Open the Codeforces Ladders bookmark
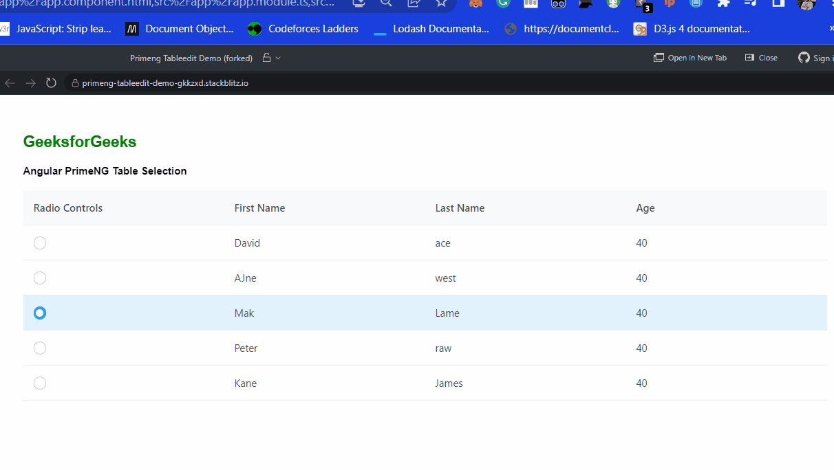Screen dimensions: 834x470 [303, 29]
